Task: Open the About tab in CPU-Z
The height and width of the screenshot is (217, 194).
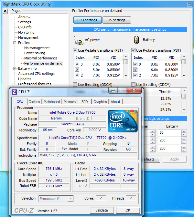Action: coord(115,102)
